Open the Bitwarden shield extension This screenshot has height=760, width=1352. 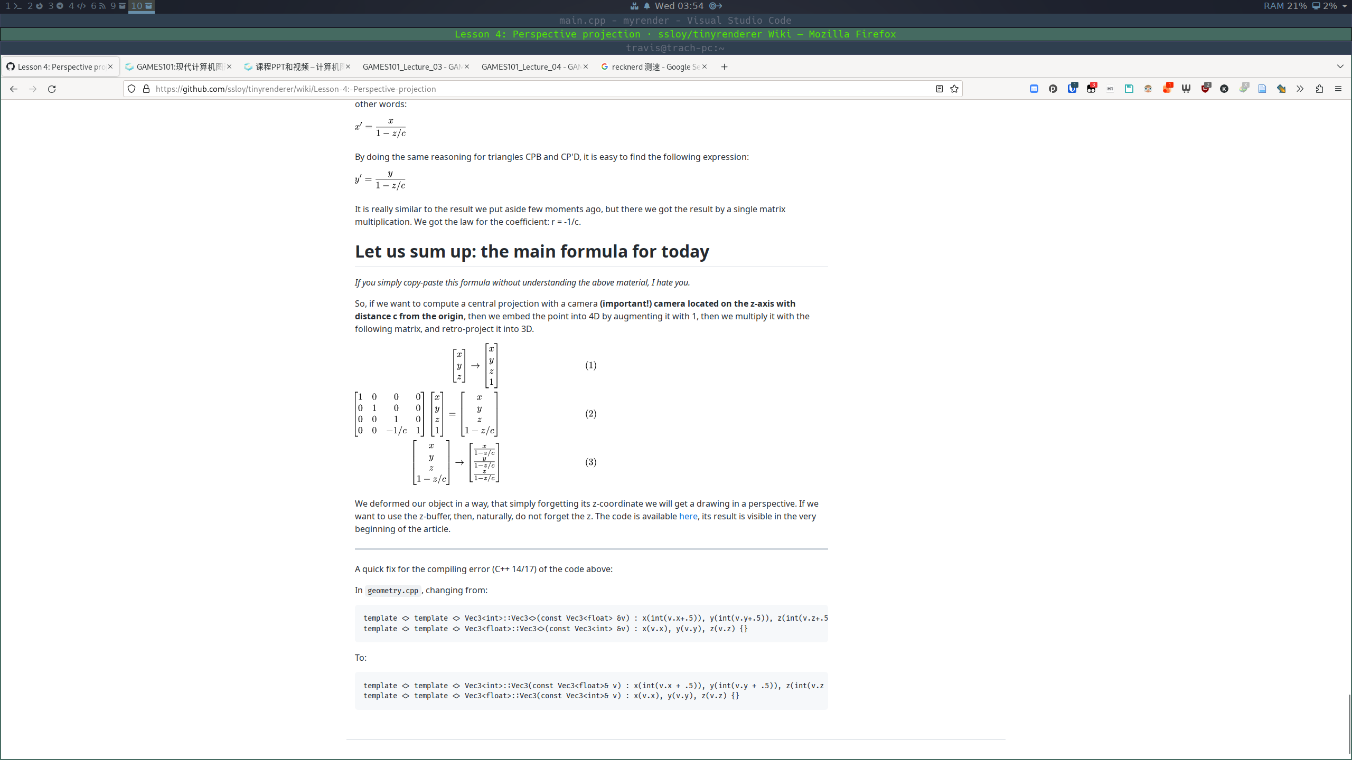click(1072, 89)
